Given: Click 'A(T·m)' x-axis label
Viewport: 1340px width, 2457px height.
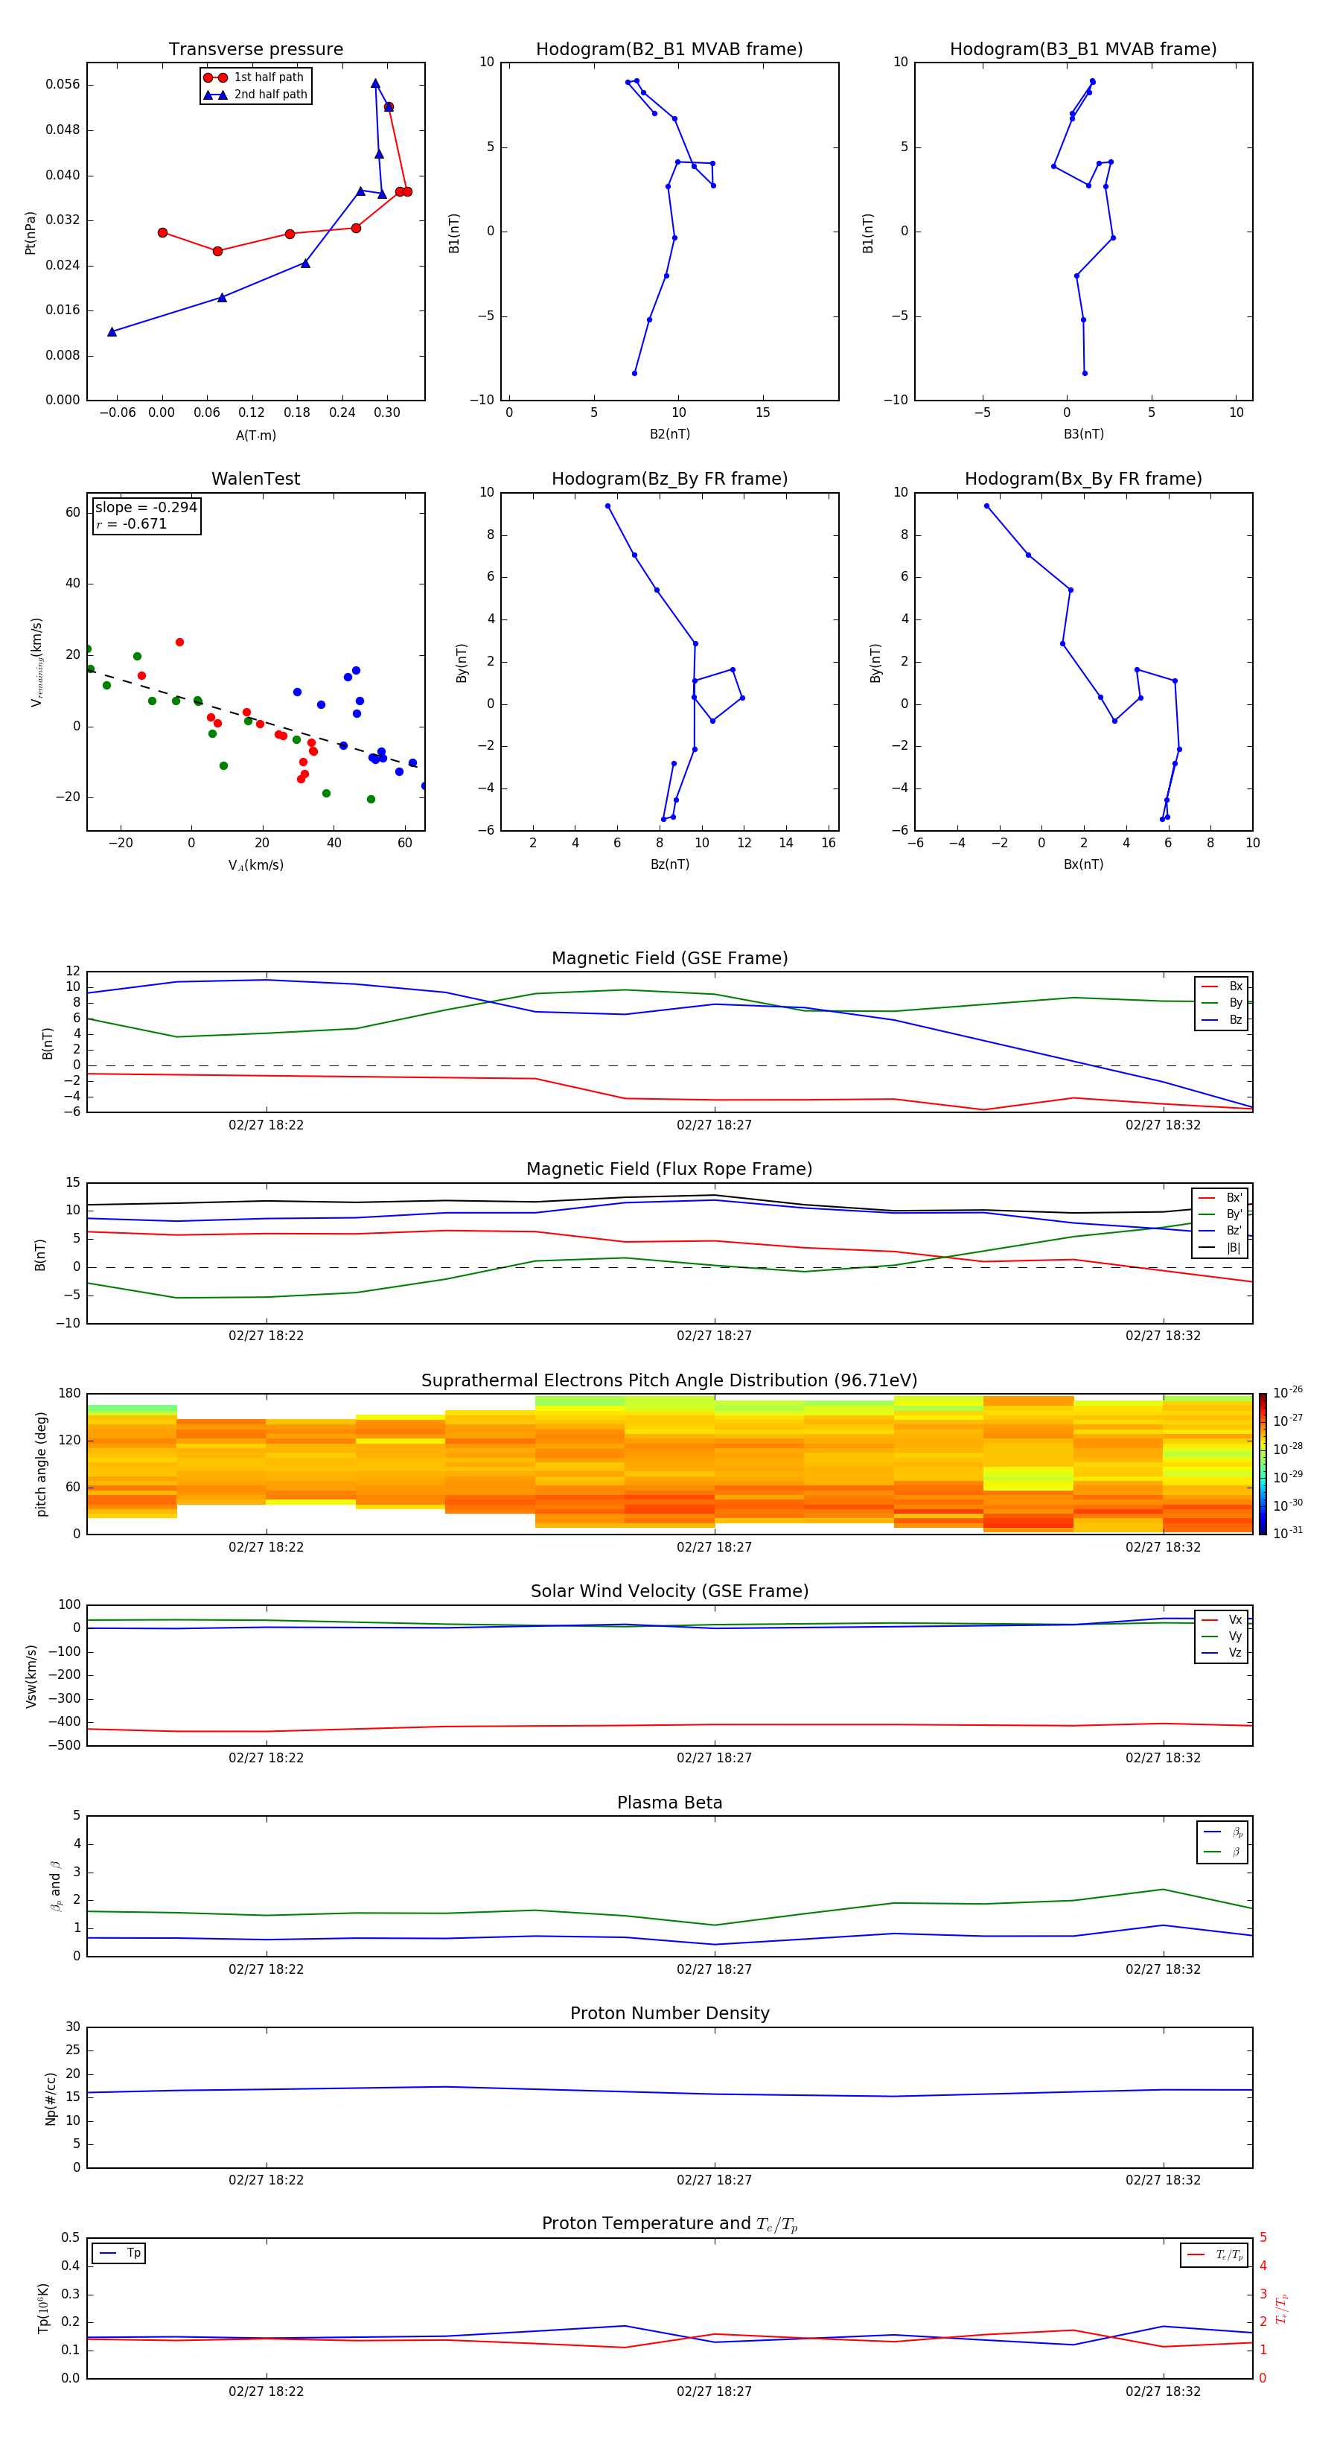Looking at the screenshot, I should click(x=255, y=436).
